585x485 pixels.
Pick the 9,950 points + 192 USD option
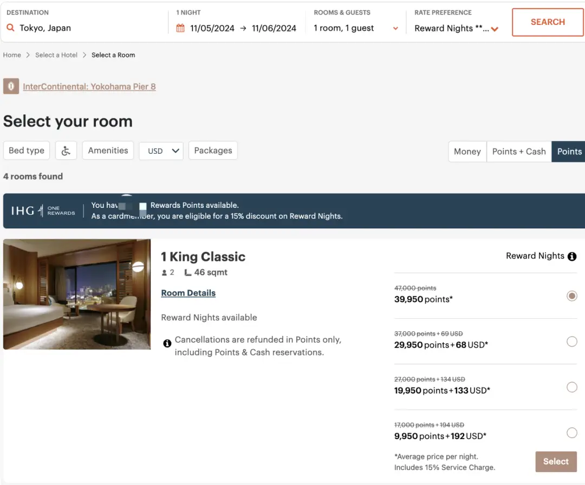click(x=571, y=432)
